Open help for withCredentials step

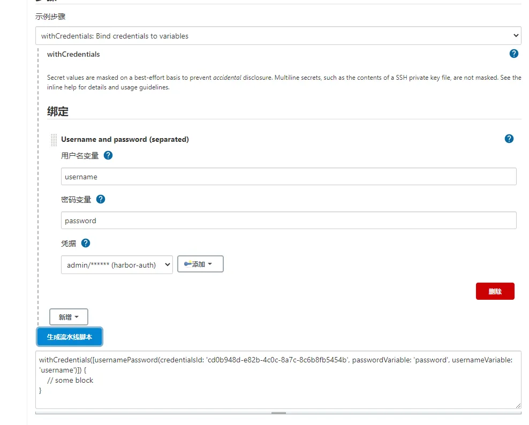514,54
